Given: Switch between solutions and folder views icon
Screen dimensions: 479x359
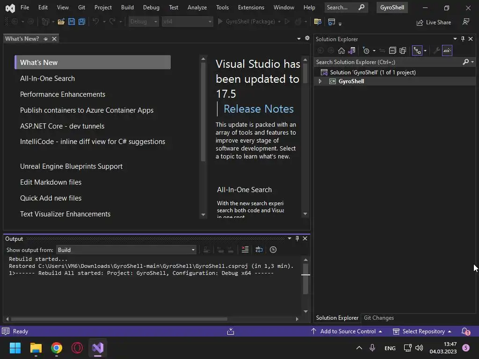Looking at the screenshot, I should pyautogui.click(x=352, y=50).
